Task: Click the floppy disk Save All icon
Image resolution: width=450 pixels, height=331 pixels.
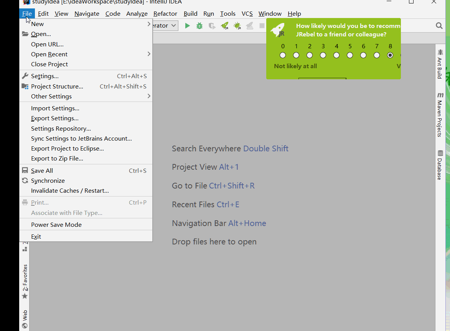Action: 25,170
